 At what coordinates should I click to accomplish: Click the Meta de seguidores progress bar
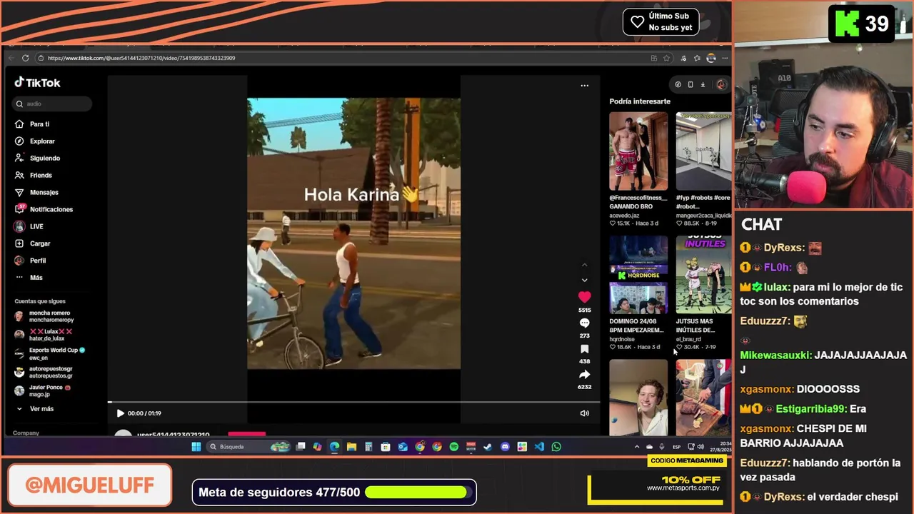coord(418,493)
